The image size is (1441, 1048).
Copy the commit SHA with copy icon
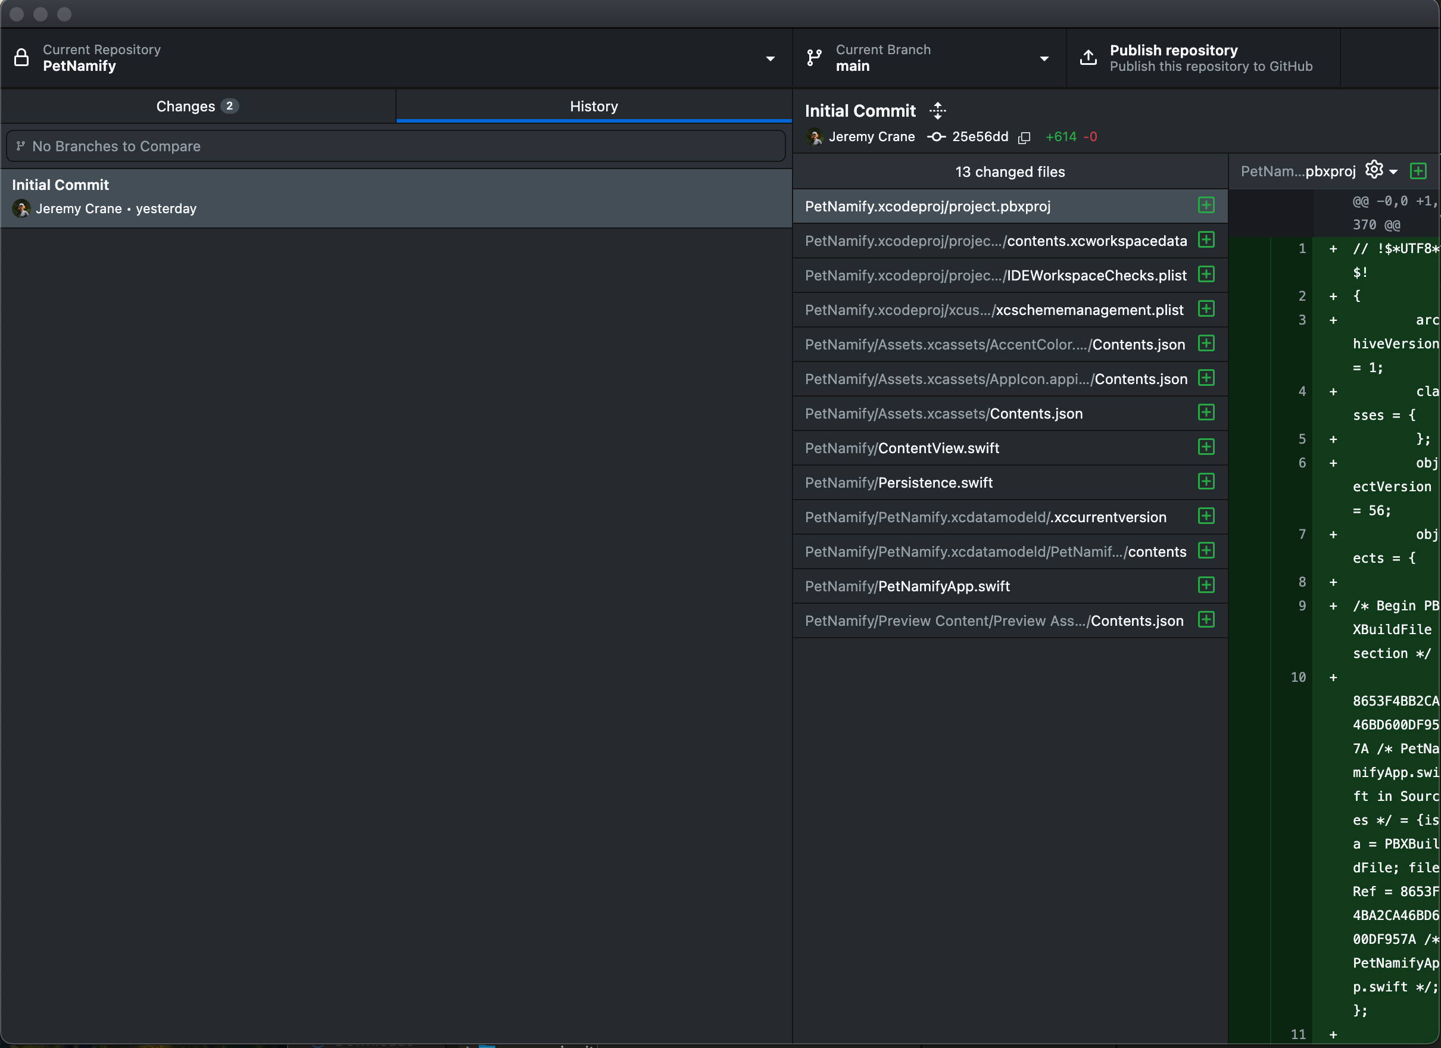[1024, 138]
